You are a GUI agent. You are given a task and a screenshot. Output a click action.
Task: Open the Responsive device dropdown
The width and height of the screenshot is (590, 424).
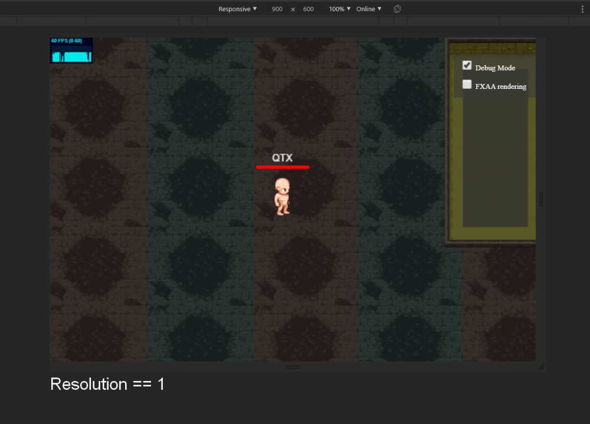pyautogui.click(x=238, y=9)
